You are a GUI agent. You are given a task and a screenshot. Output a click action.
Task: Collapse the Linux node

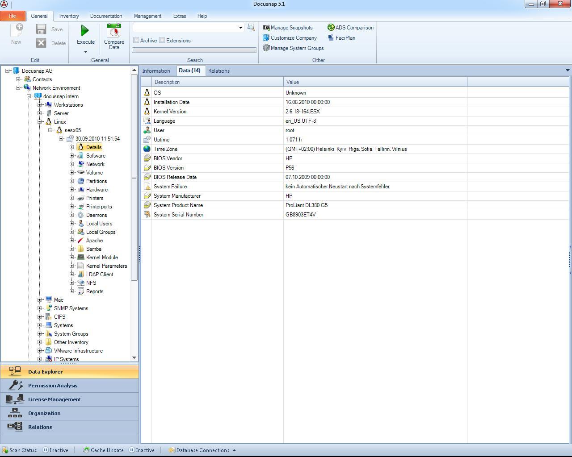[x=40, y=122]
